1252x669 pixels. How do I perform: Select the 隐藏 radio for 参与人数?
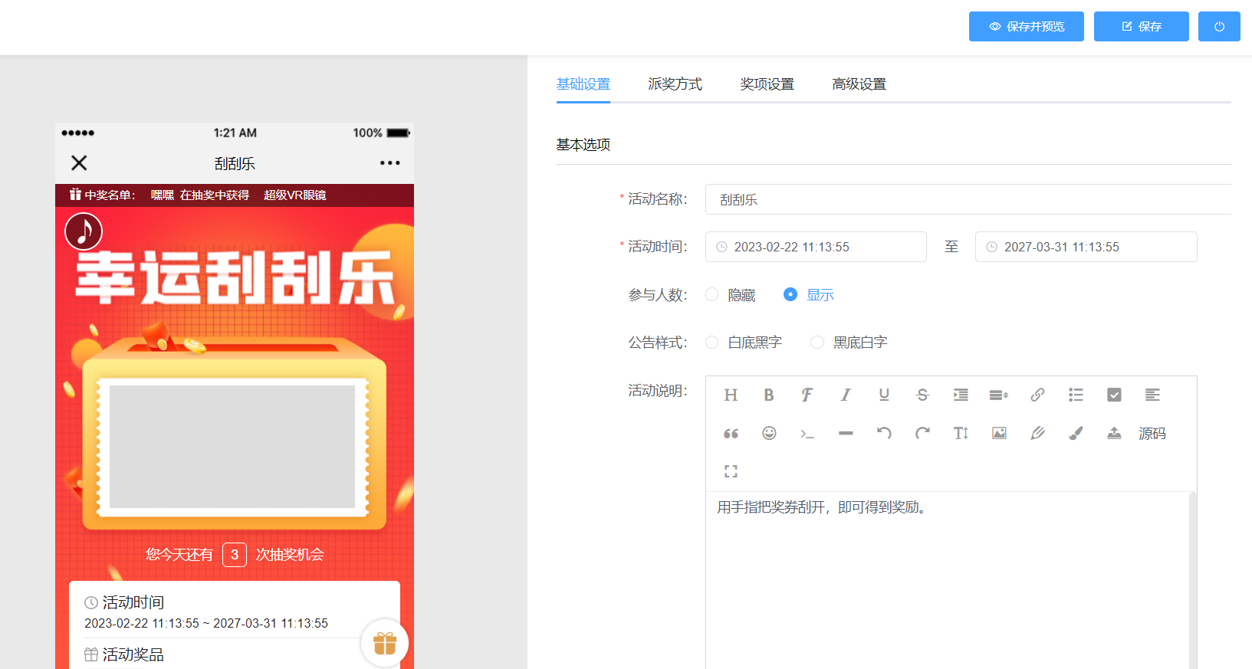[x=712, y=295]
